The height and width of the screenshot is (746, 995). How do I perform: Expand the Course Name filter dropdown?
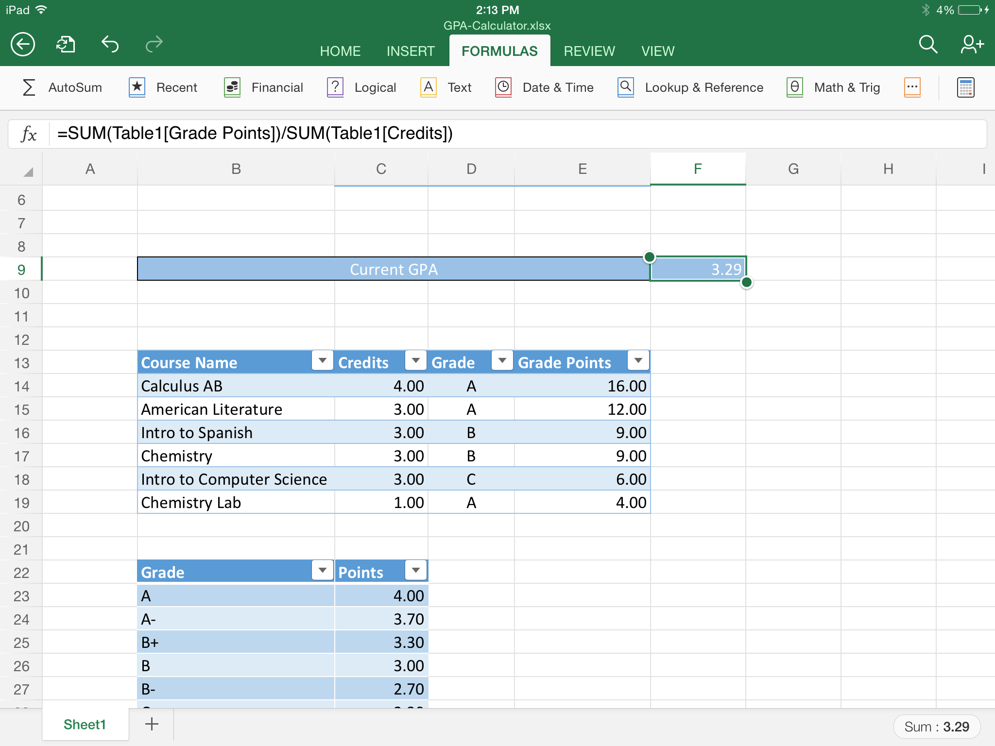coord(322,360)
